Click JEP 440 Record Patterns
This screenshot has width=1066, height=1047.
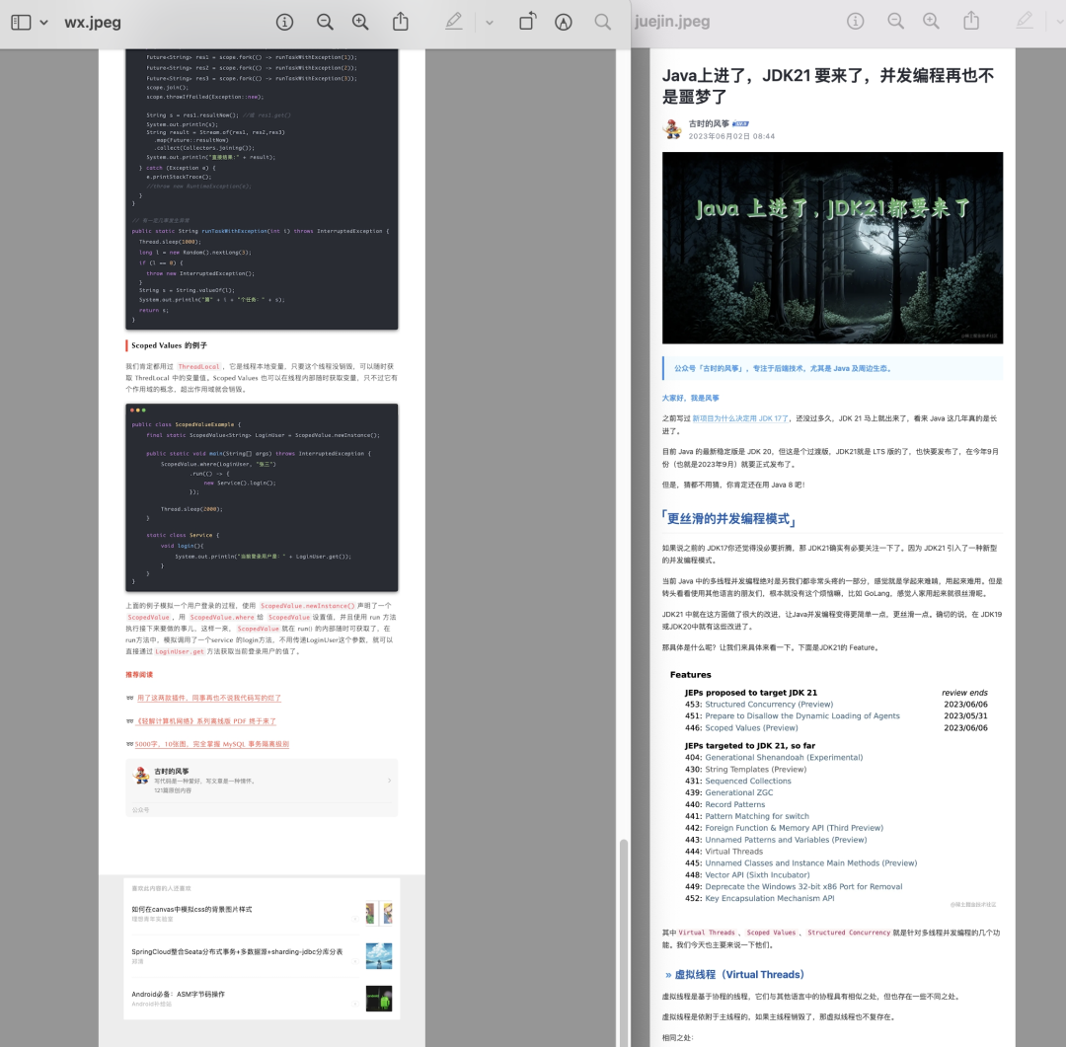pyautogui.click(x=735, y=805)
